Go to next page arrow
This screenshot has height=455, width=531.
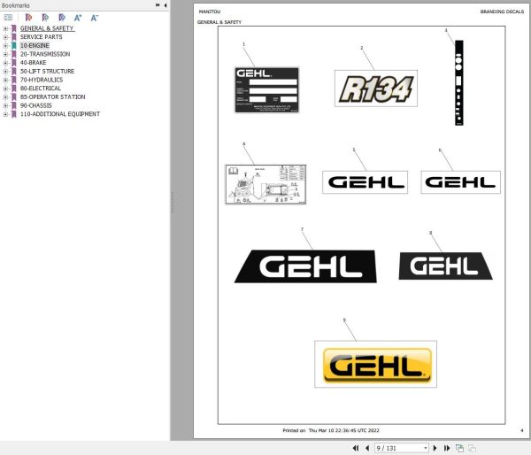[435, 448]
